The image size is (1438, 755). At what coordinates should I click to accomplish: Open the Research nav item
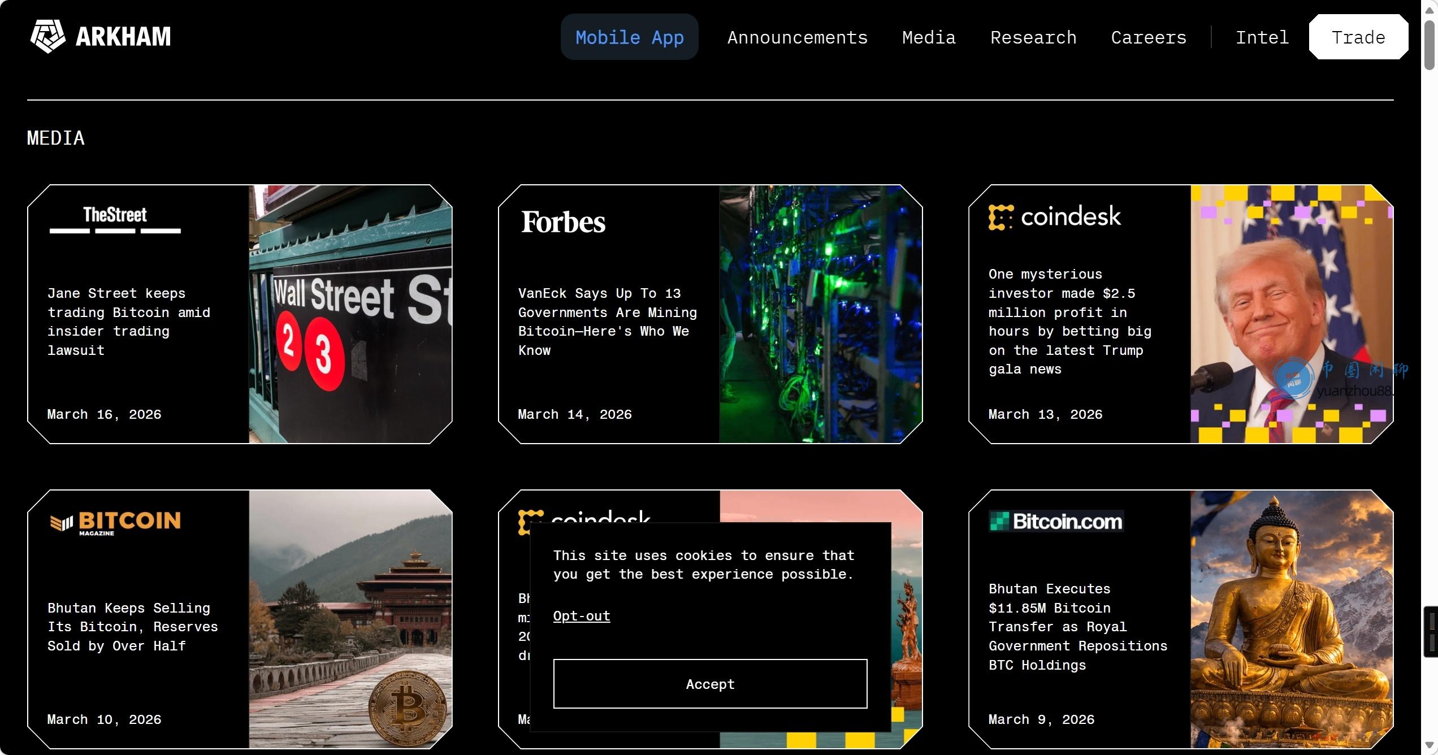pos(1033,37)
